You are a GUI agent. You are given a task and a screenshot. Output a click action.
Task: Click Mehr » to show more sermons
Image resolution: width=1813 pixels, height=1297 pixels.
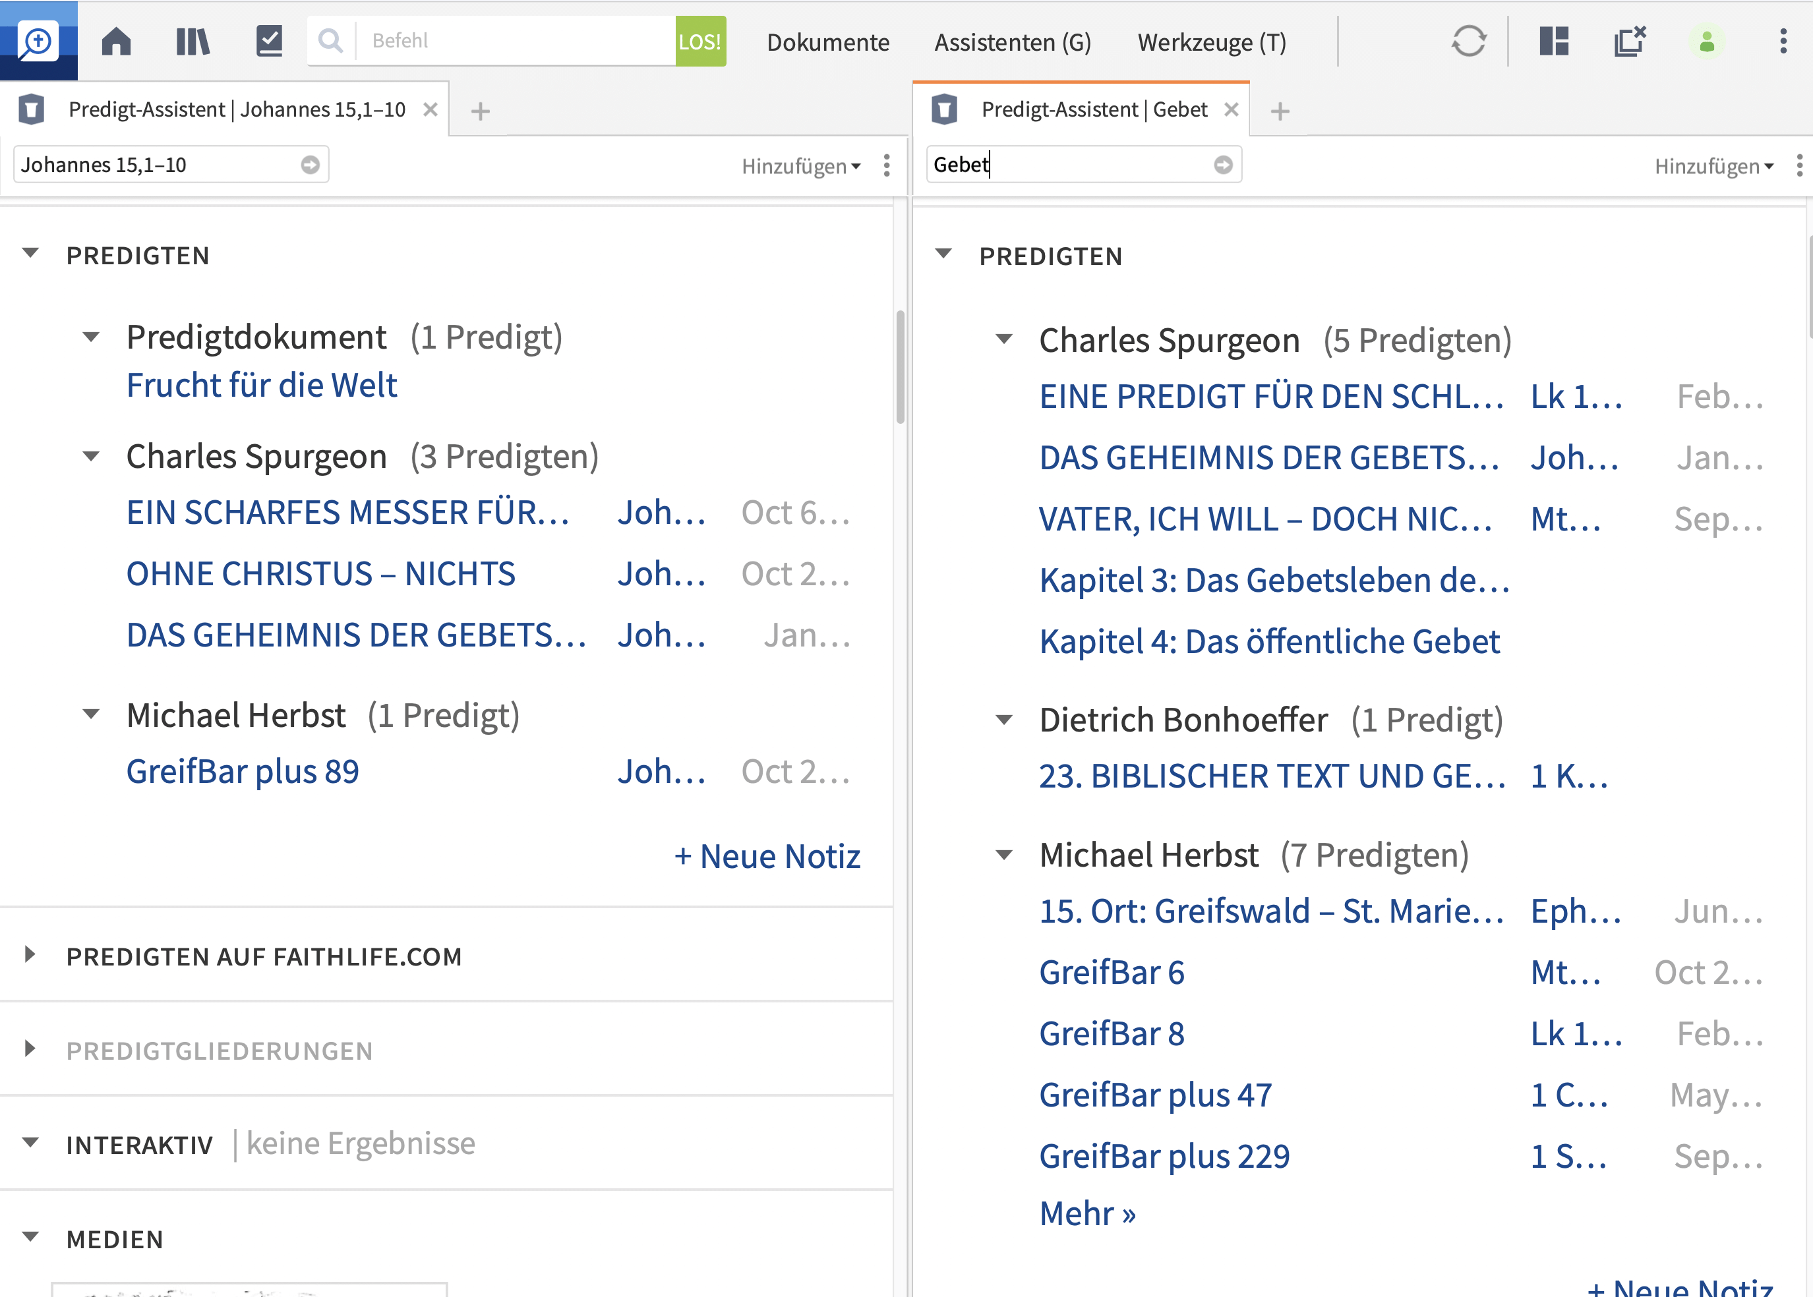tap(1087, 1214)
